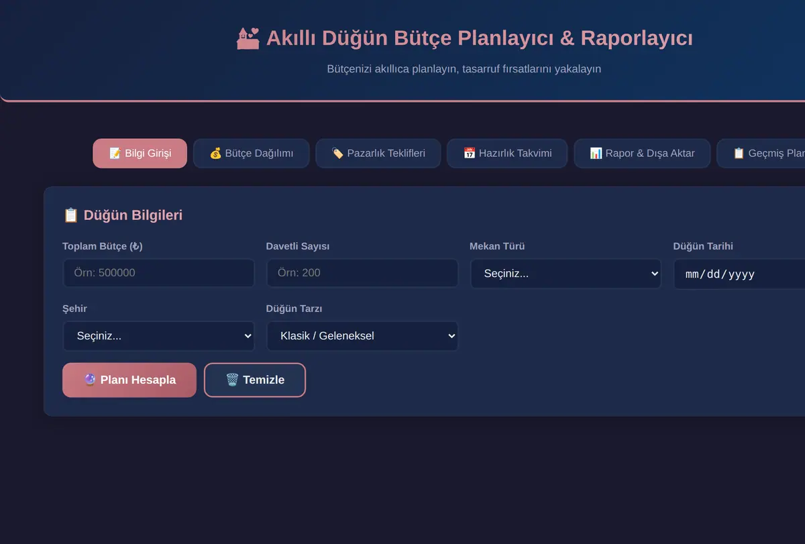This screenshot has width=805, height=544.
Task: Focus the Davetli Sayısı input field
Action: 362,273
